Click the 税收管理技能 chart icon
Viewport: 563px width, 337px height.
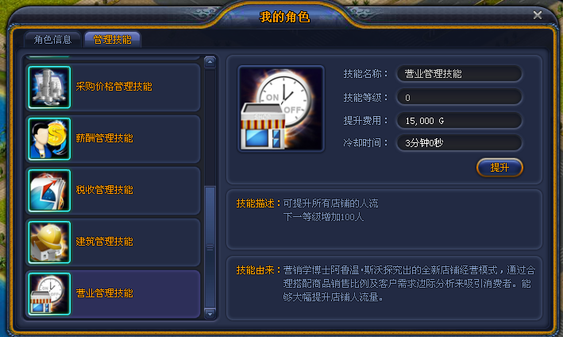coord(49,191)
